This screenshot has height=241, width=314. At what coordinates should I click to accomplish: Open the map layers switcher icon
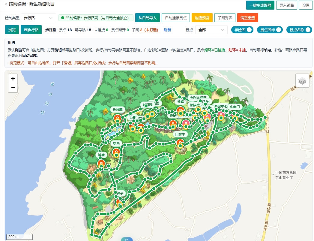coord(302,81)
